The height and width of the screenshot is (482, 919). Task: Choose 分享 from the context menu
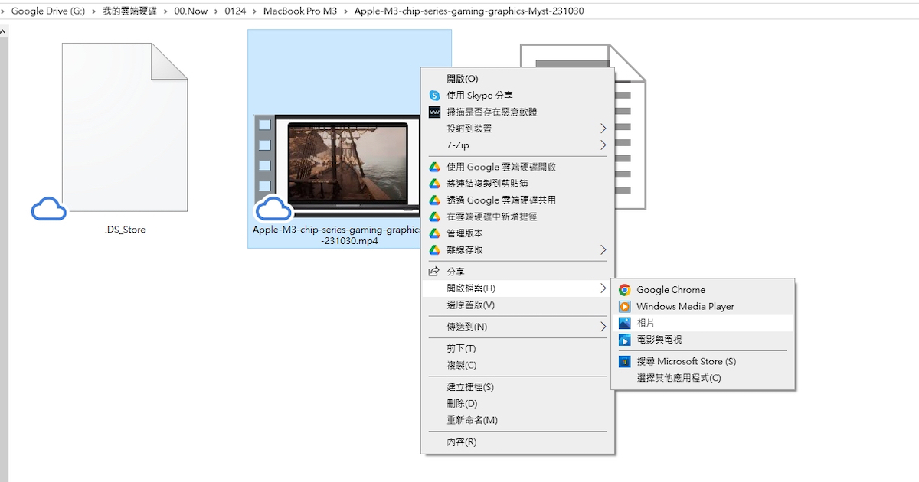tap(518, 272)
